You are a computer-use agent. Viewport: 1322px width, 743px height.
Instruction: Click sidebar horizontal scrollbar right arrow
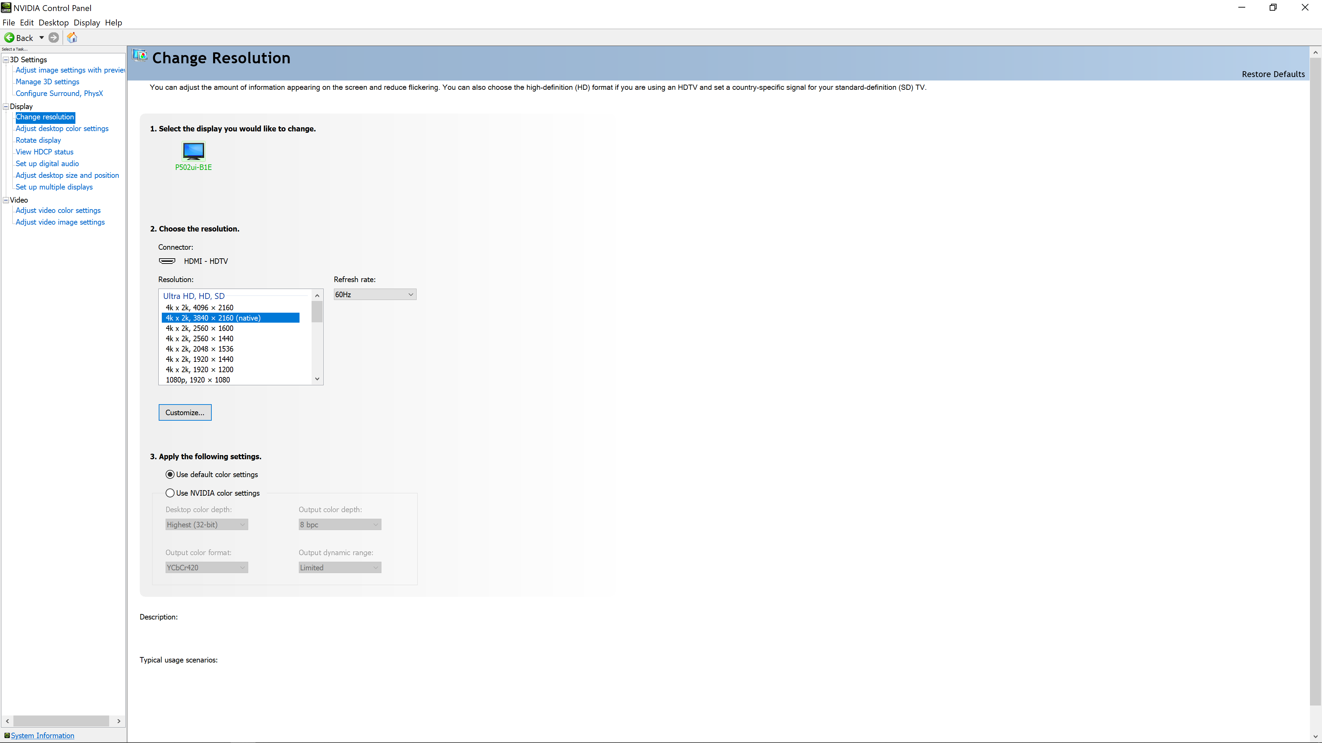118,721
